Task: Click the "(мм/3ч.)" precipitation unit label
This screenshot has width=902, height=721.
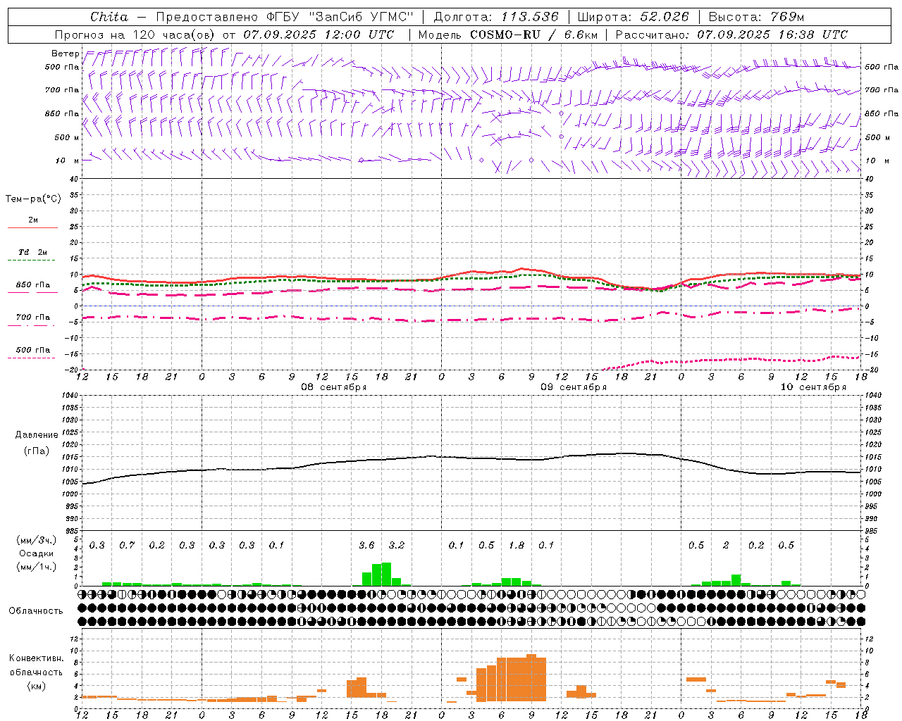Action: pyautogui.click(x=37, y=540)
